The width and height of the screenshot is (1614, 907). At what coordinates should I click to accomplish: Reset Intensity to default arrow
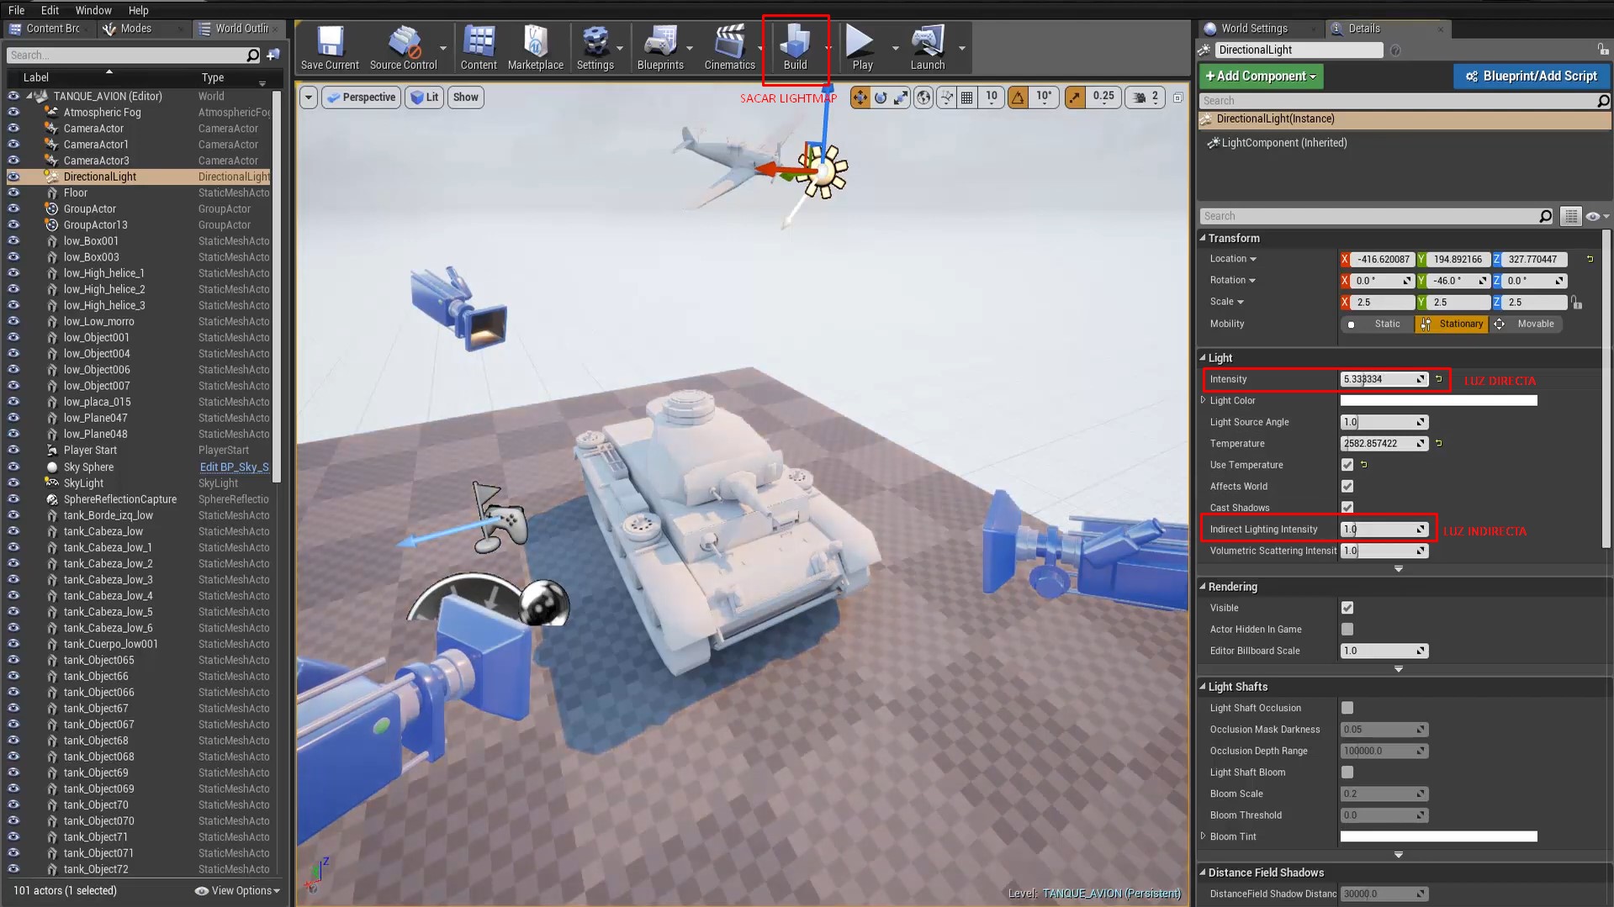click(x=1438, y=379)
